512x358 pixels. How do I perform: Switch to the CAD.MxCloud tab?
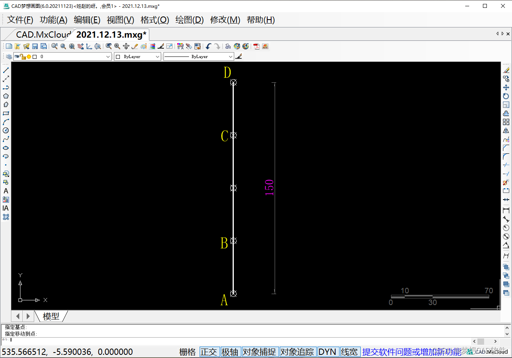coord(43,35)
